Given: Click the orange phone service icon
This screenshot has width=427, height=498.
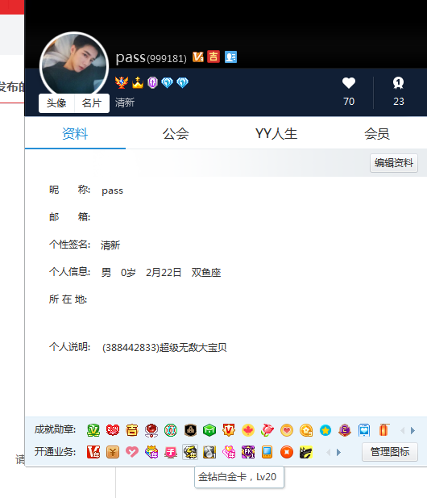Looking at the screenshot, I should 267,452.
